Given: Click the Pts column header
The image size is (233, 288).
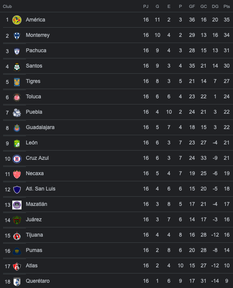Looking at the screenshot, I should coord(226,7).
